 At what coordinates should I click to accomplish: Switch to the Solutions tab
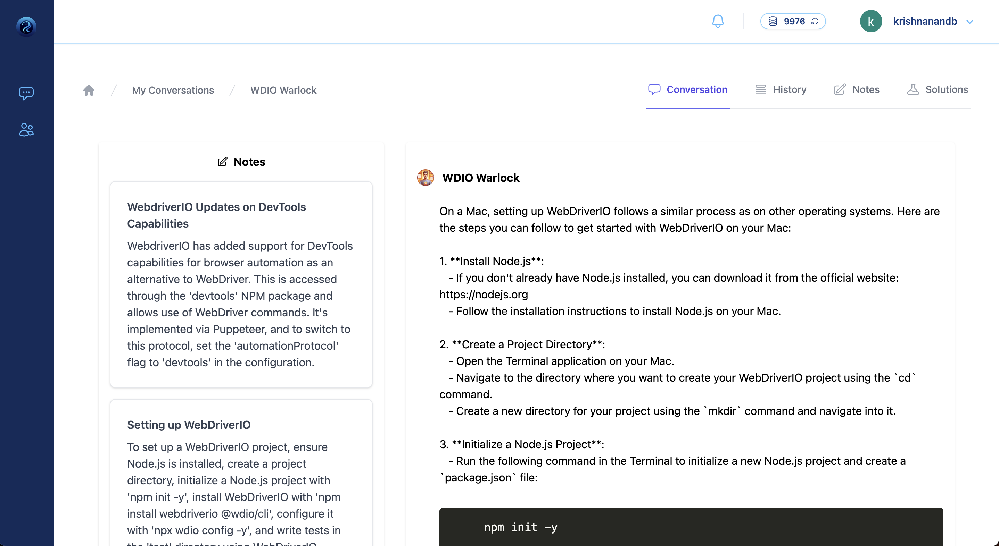coord(938,90)
